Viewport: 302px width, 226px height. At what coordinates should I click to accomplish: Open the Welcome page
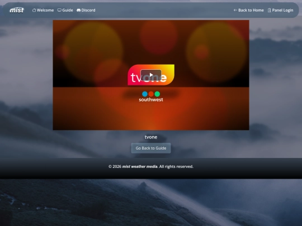tap(43, 10)
